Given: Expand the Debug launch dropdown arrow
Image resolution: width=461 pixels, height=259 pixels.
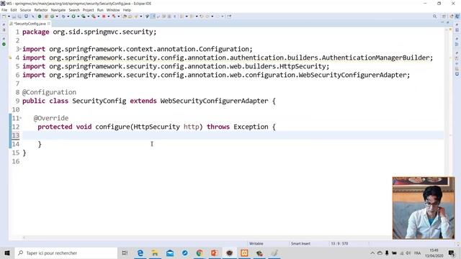Looking at the screenshot, I should point(68,17).
